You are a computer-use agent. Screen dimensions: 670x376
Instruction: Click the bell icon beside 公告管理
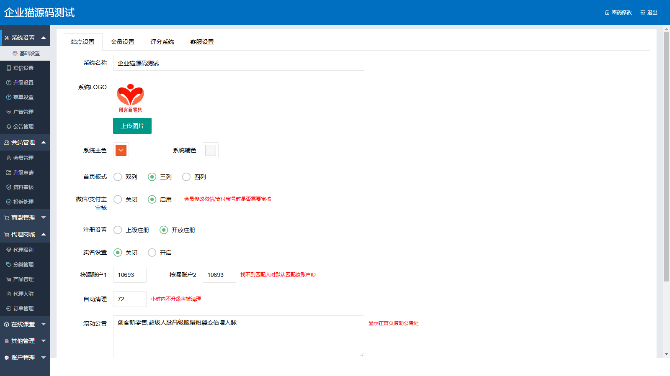[9, 127]
